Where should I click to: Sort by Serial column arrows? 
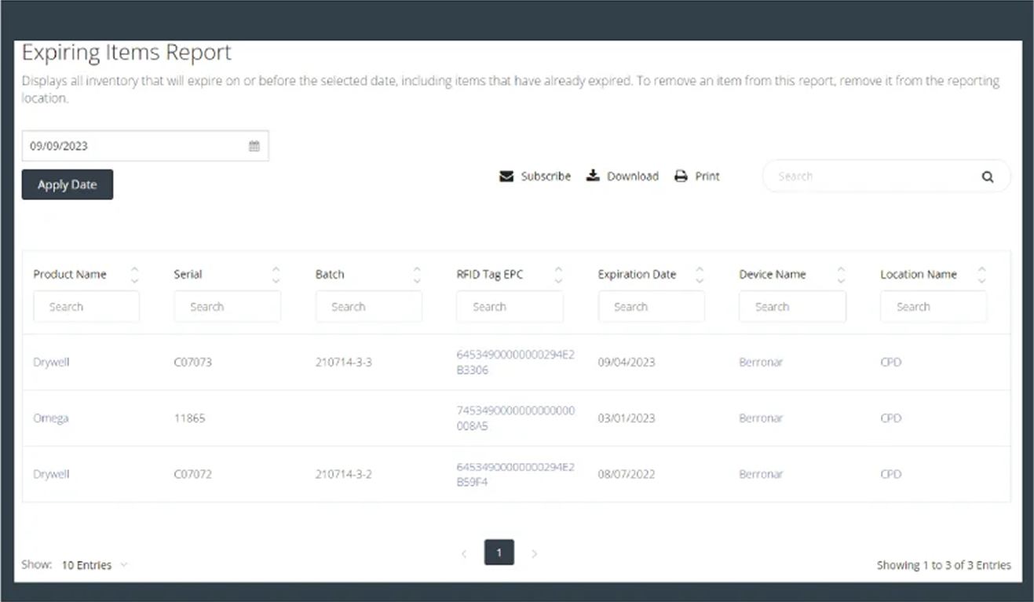pos(276,275)
